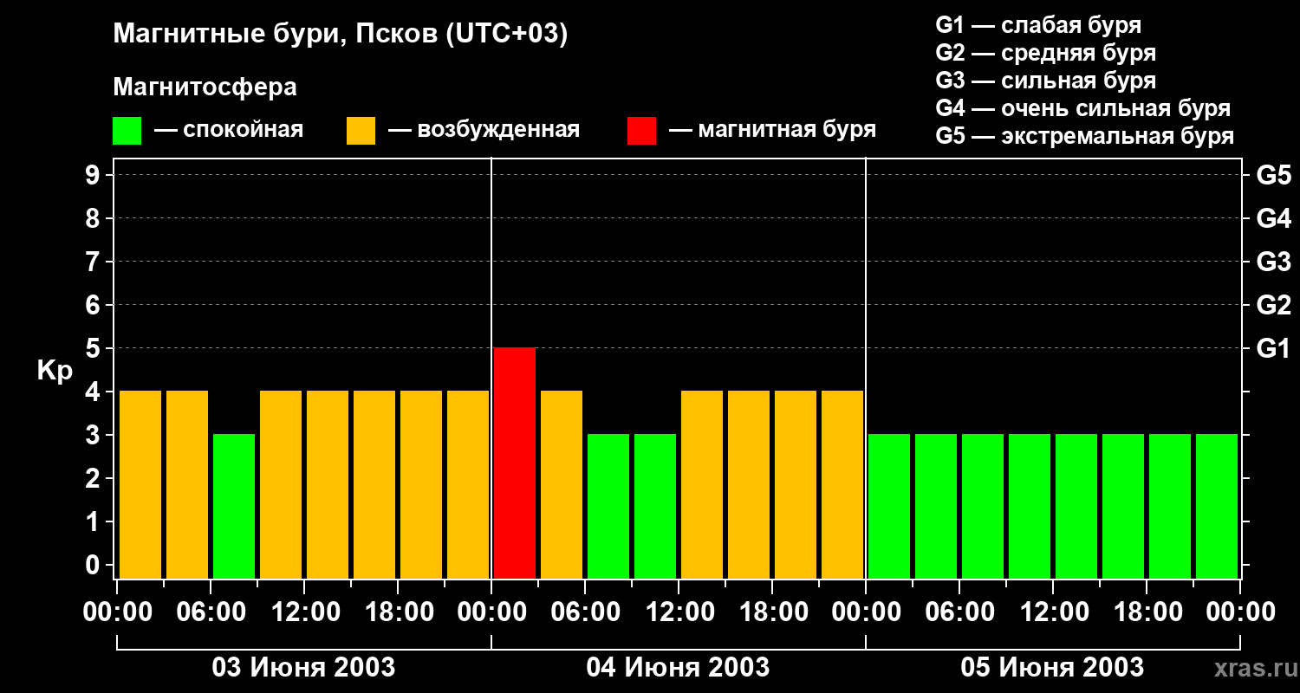Click the 'G2 — средняя буря' legend line
Viewport: 1300px width, 693px height.
1045,53
